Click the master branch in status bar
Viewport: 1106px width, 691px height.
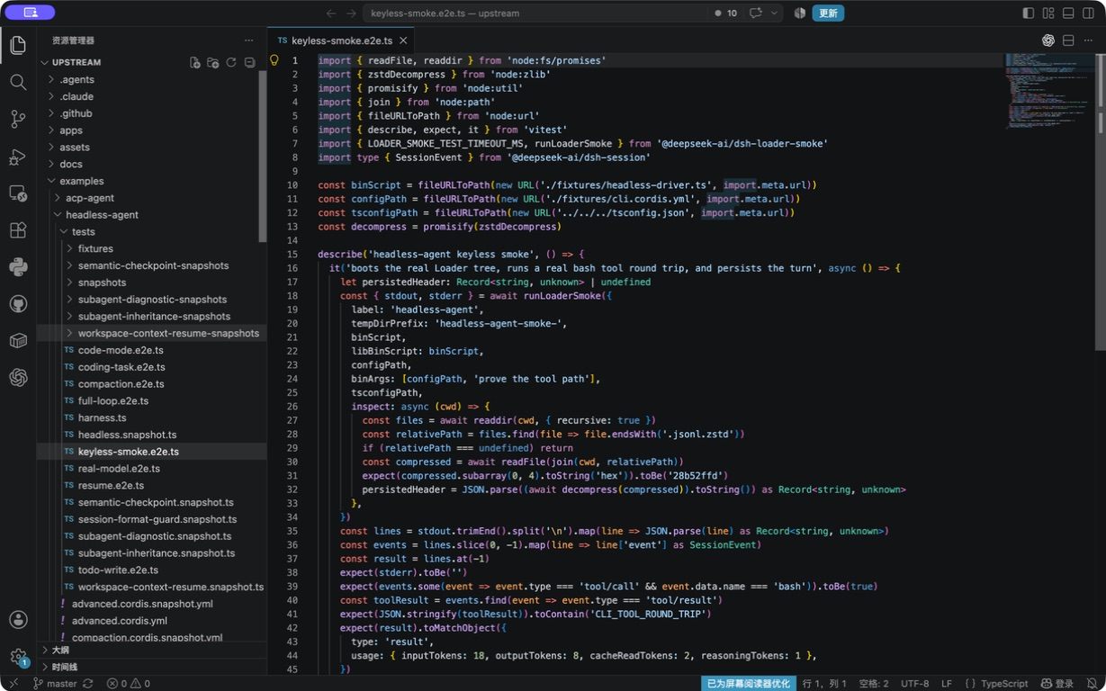click(55, 684)
